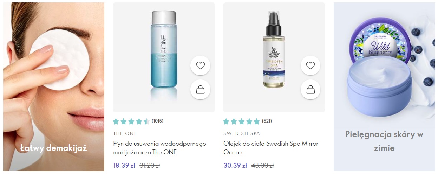This screenshot has width=438, height=174.
Task: Select THE ONE brand label
Action: pos(125,133)
